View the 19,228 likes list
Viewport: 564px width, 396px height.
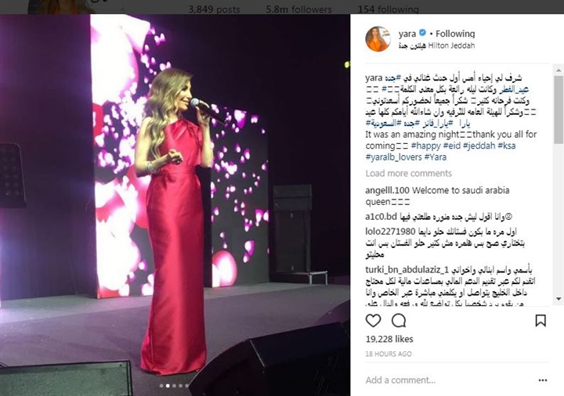click(x=389, y=339)
